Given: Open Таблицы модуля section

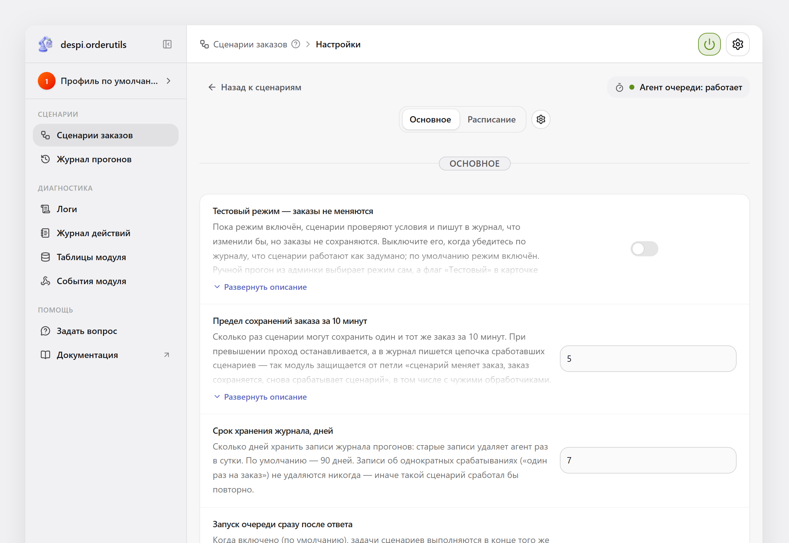Looking at the screenshot, I should pyautogui.click(x=105, y=257).
